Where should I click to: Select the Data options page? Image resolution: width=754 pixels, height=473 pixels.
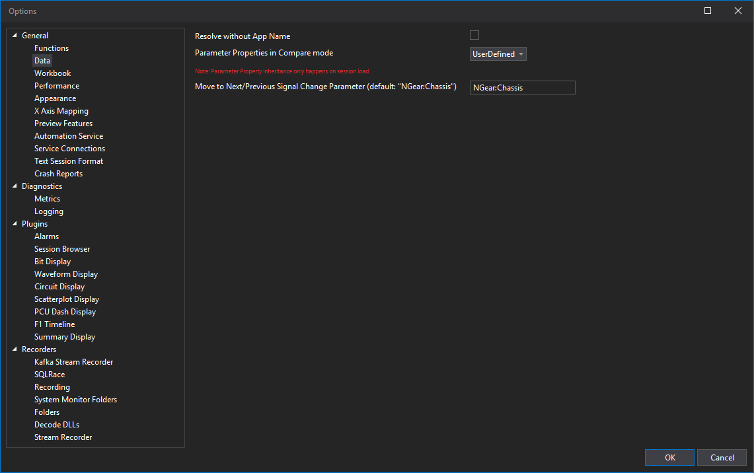click(x=42, y=61)
